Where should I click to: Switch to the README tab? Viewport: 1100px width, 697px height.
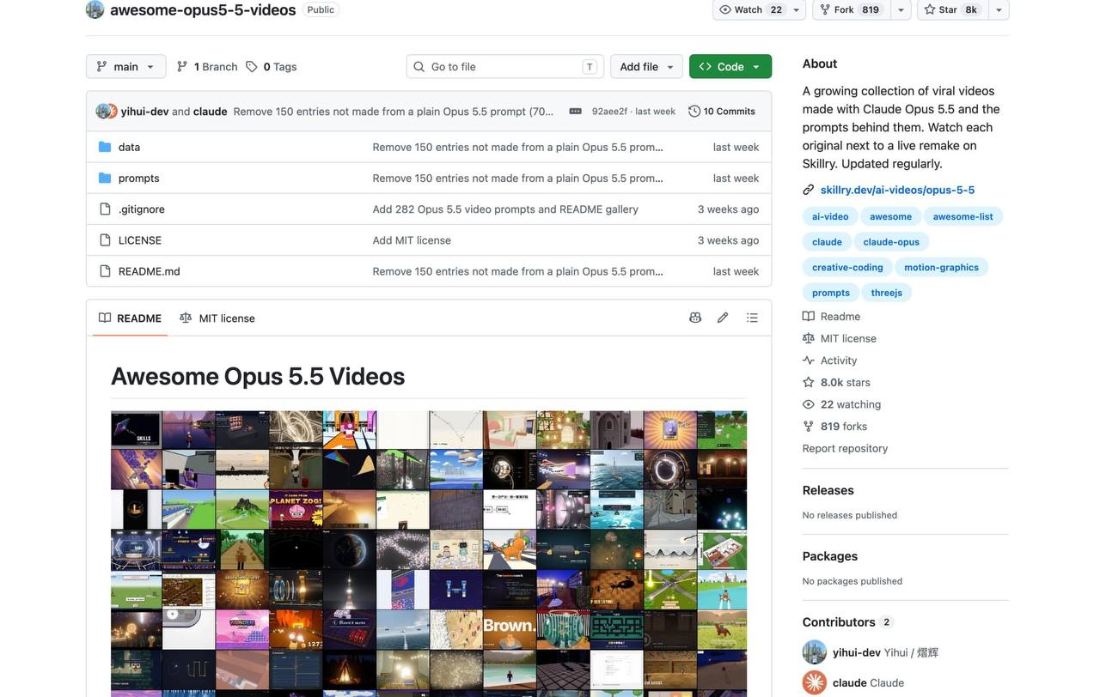pyautogui.click(x=130, y=318)
